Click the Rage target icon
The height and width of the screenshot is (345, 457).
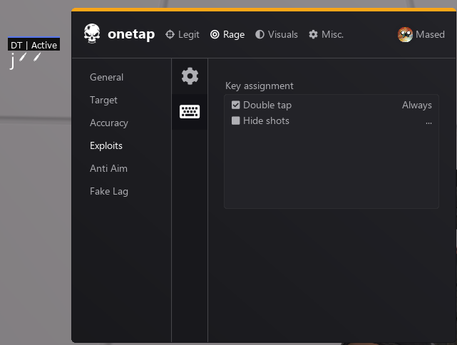pos(215,34)
